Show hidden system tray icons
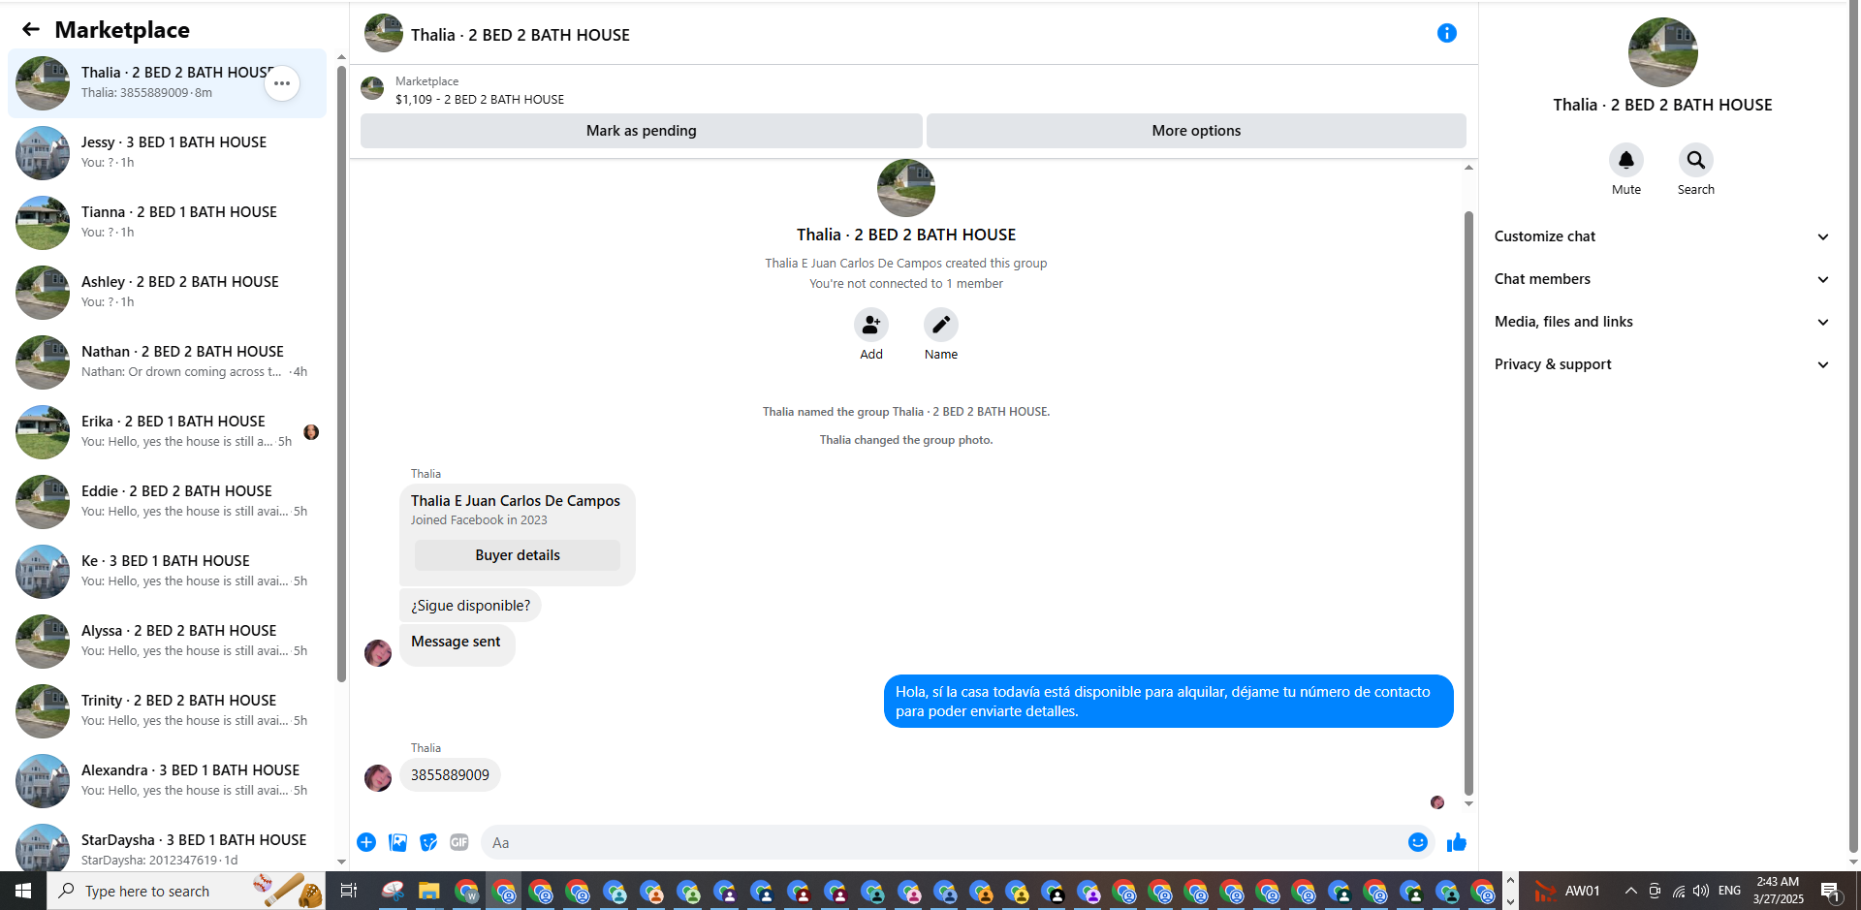1861x910 pixels. (1631, 891)
